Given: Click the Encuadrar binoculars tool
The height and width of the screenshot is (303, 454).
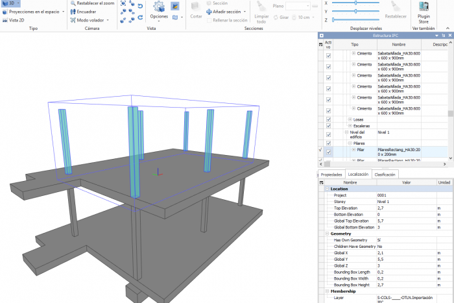Looking at the screenshot, I should [x=73, y=12].
